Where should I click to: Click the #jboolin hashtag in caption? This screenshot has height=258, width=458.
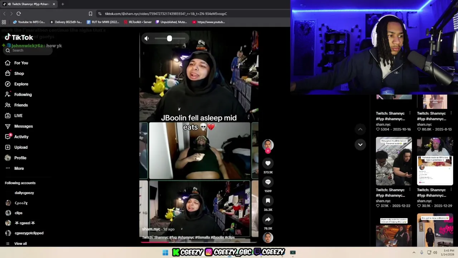tap(217, 237)
